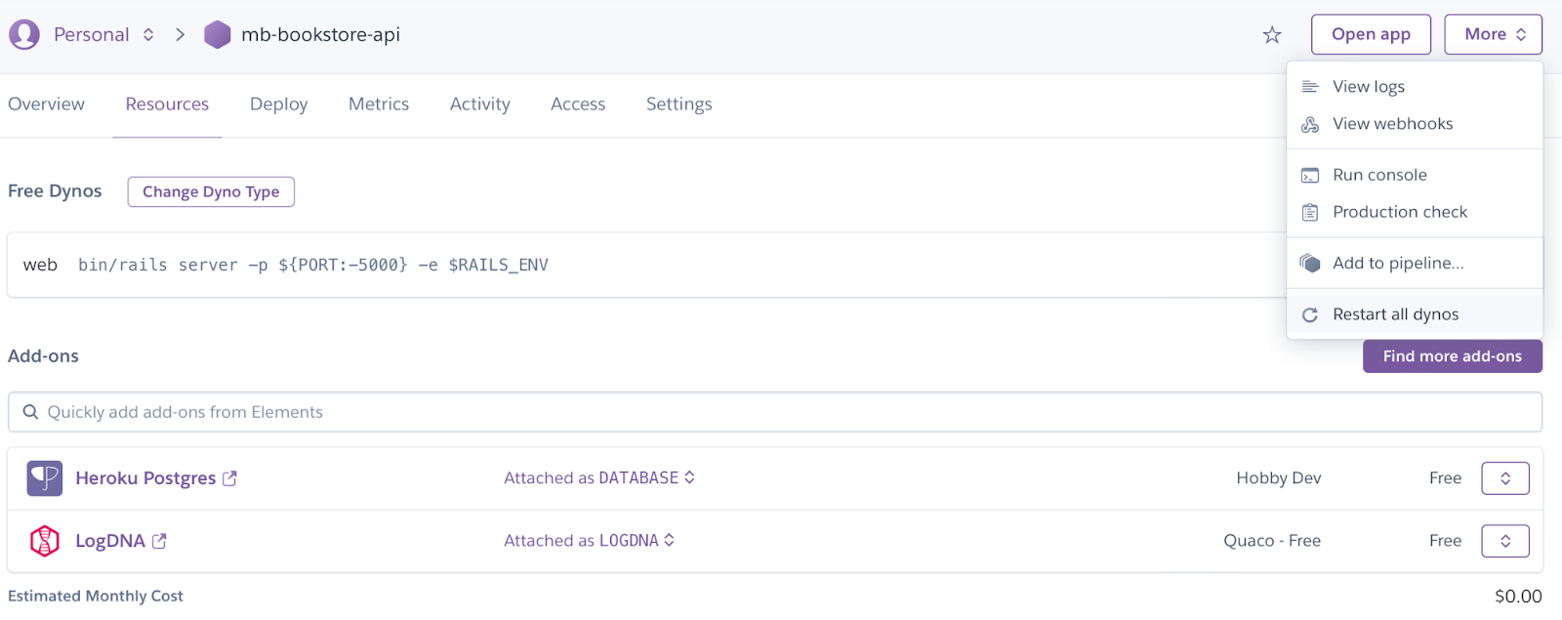
Task: Click the Hobby Dev plan text
Action: coord(1278,478)
